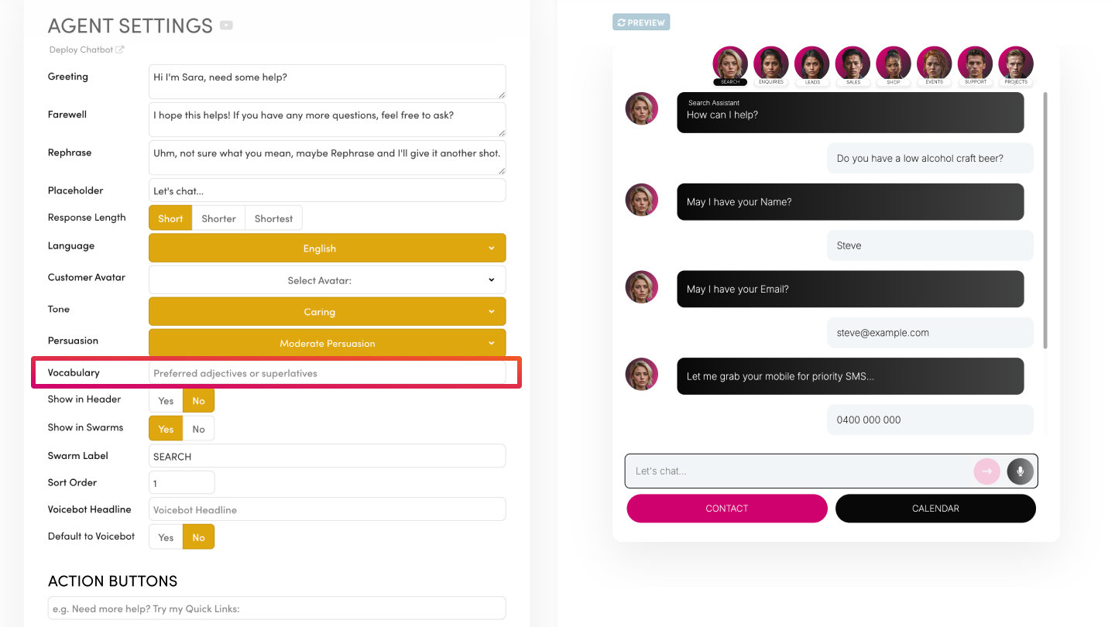The height and width of the screenshot is (627, 1115).
Task: Enable Default to Voicebot with Yes
Action: point(166,537)
